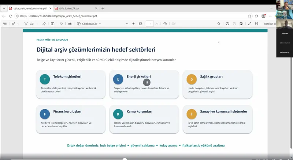Click the blue E circle icon
This screenshot has height=160, width=293.
tap(118, 79)
